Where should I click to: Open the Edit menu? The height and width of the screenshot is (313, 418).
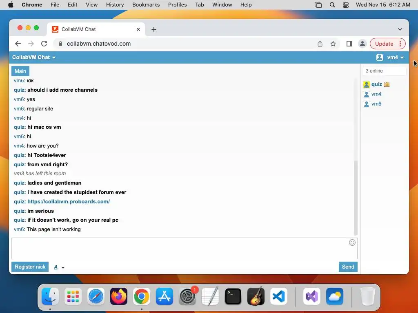coord(72,5)
